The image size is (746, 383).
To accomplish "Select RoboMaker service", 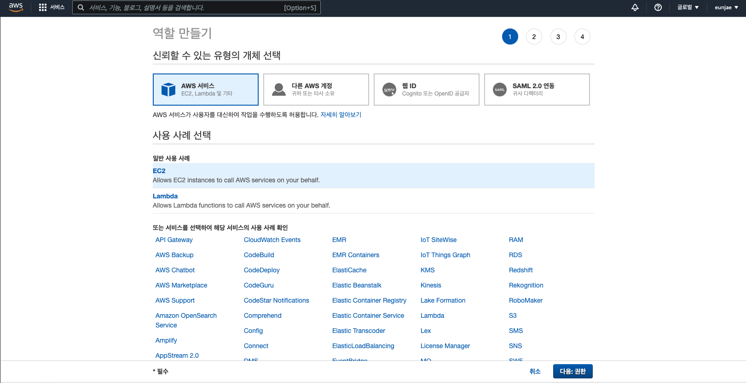I will pos(526,300).
